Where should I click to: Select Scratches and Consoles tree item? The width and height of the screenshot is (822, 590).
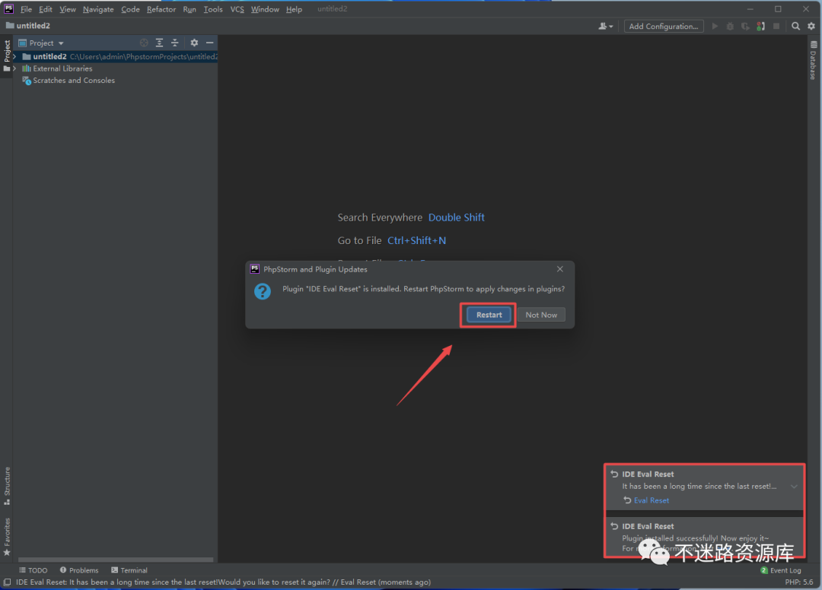click(73, 81)
